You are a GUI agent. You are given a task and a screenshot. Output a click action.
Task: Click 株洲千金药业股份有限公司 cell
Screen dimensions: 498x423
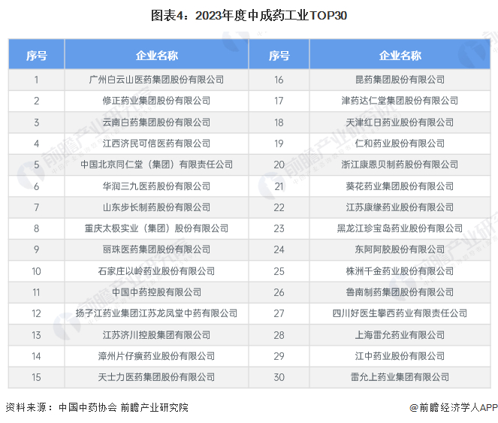400,271
